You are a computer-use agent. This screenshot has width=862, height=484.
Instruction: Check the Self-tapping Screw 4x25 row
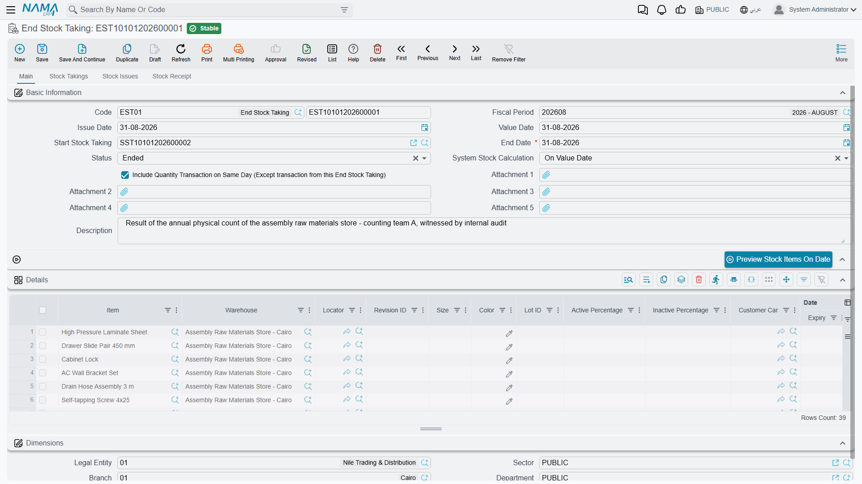coord(43,400)
